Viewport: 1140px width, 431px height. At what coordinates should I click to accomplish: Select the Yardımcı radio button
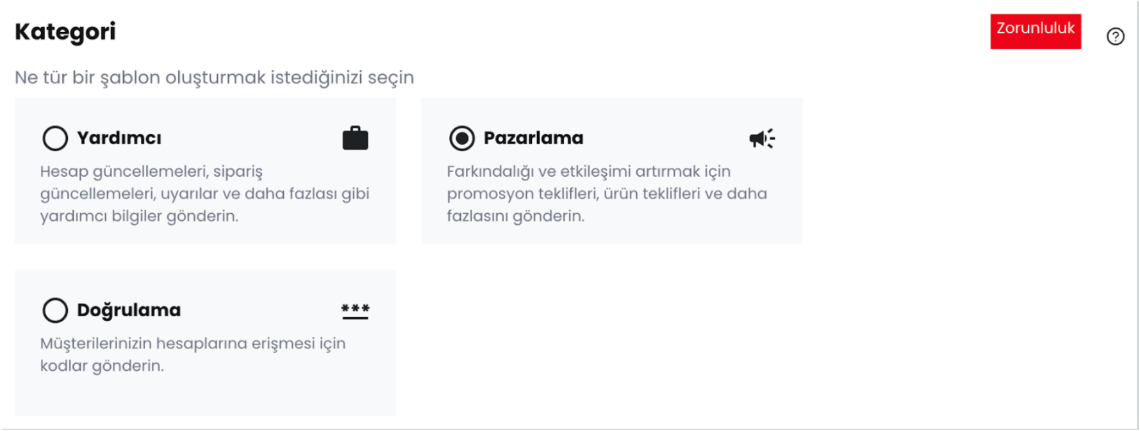point(55,138)
